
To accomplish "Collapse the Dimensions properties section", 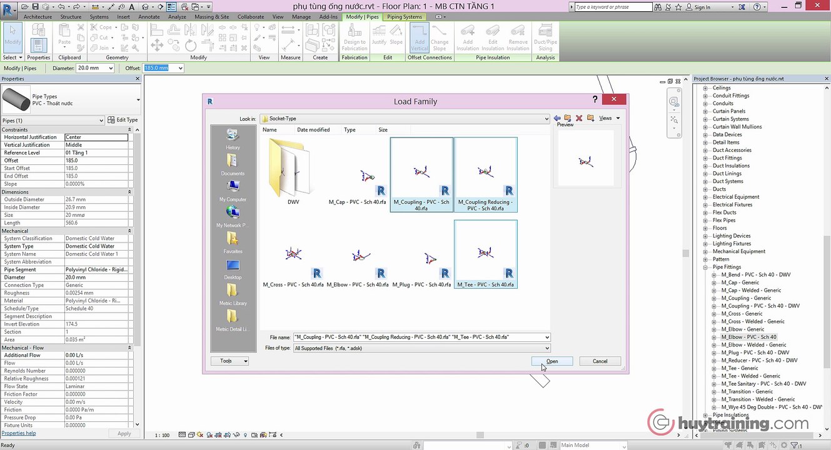I will point(129,192).
